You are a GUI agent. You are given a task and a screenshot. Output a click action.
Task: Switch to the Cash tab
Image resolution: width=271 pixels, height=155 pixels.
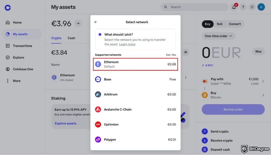click(x=71, y=38)
